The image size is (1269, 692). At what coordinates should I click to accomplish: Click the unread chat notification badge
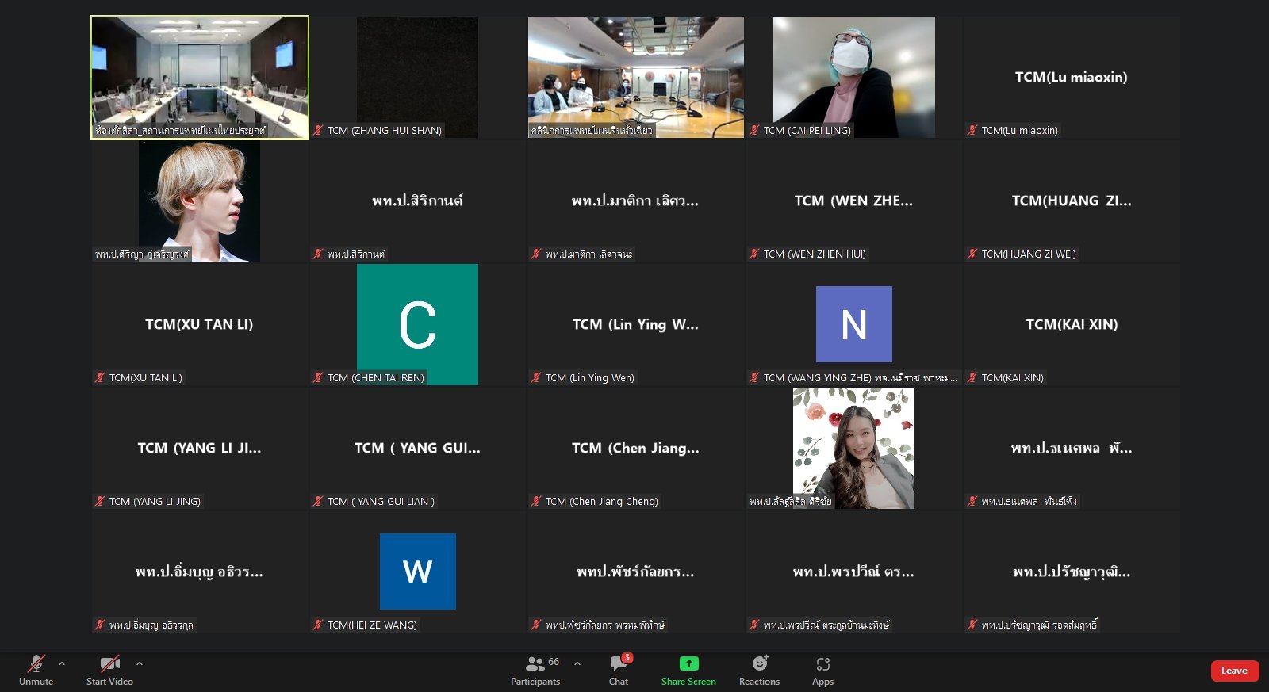[627, 657]
